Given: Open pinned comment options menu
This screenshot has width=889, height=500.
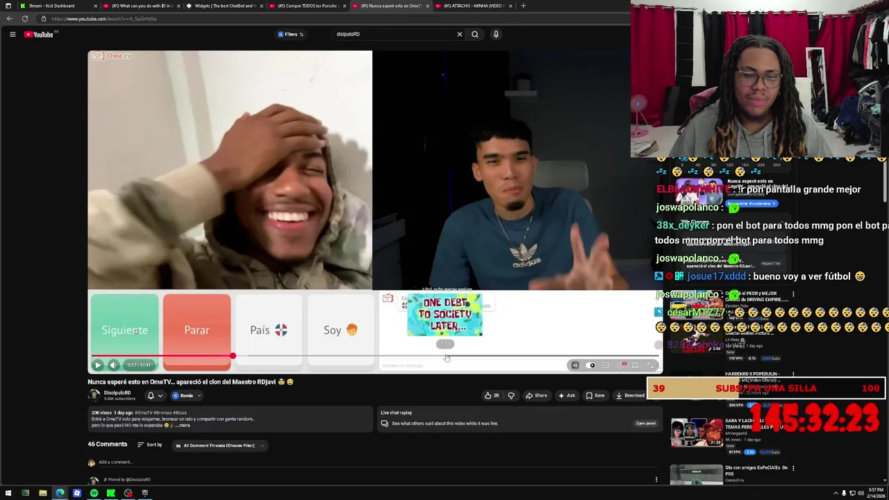Looking at the screenshot, I should pos(656,479).
